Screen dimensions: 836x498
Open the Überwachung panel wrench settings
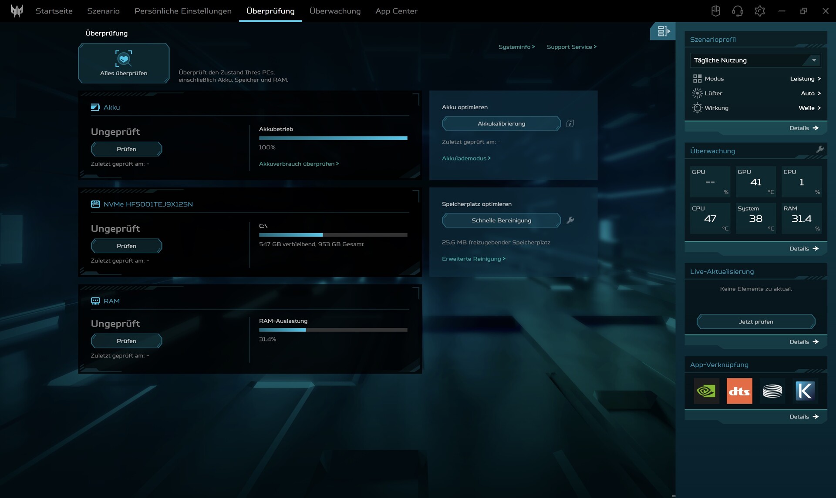(x=820, y=150)
